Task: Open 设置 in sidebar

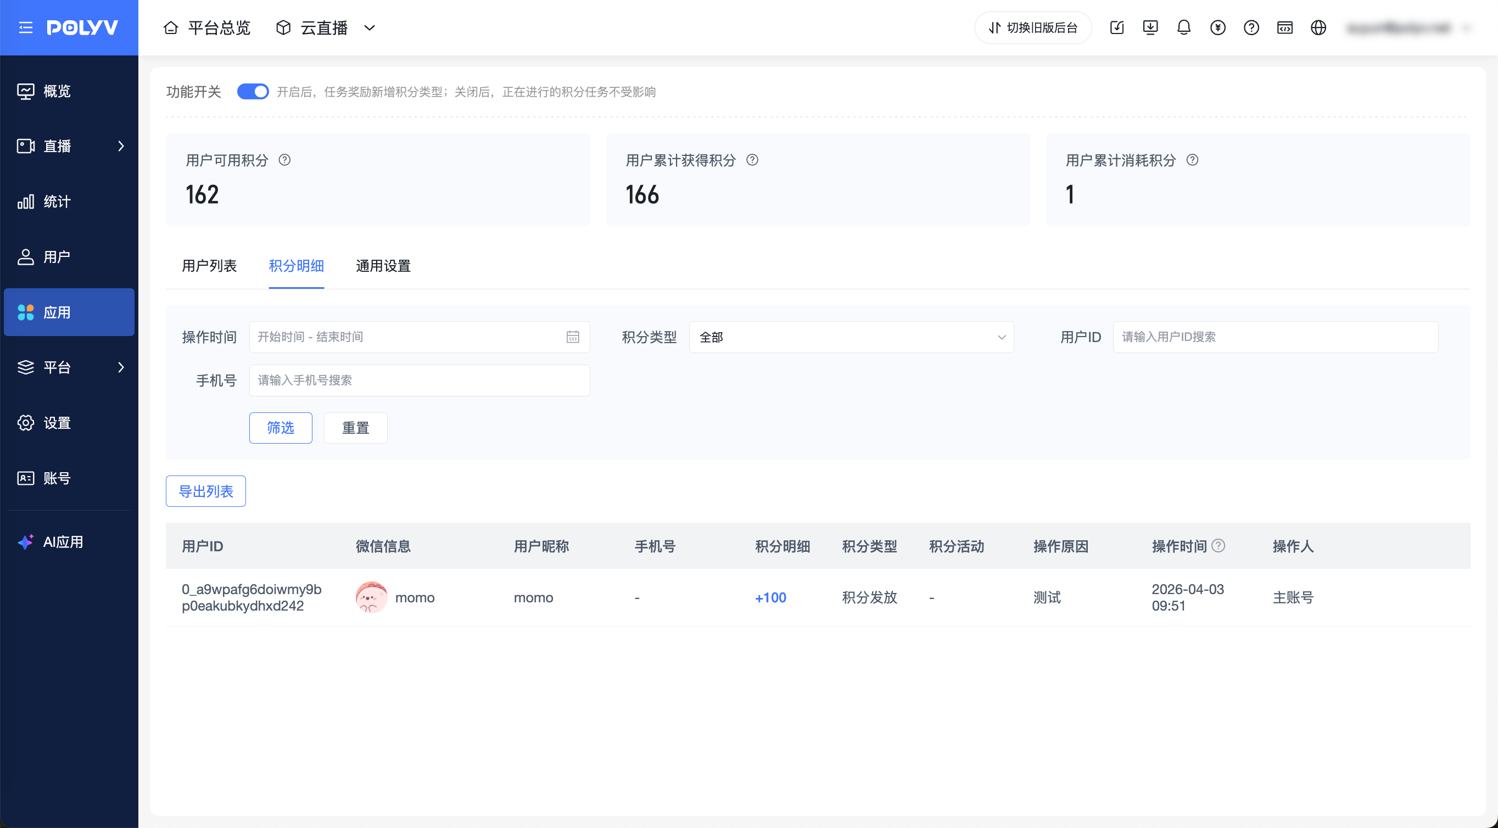Action: pos(69,423)
